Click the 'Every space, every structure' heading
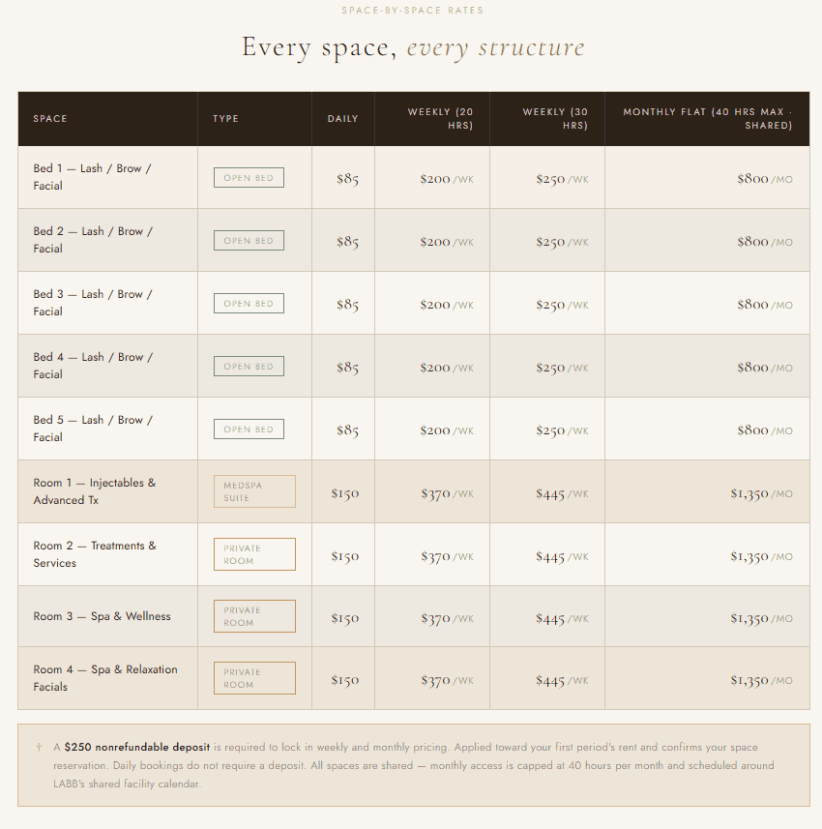The height and width of the screenshot is (829, 822). tap(413, 47)
